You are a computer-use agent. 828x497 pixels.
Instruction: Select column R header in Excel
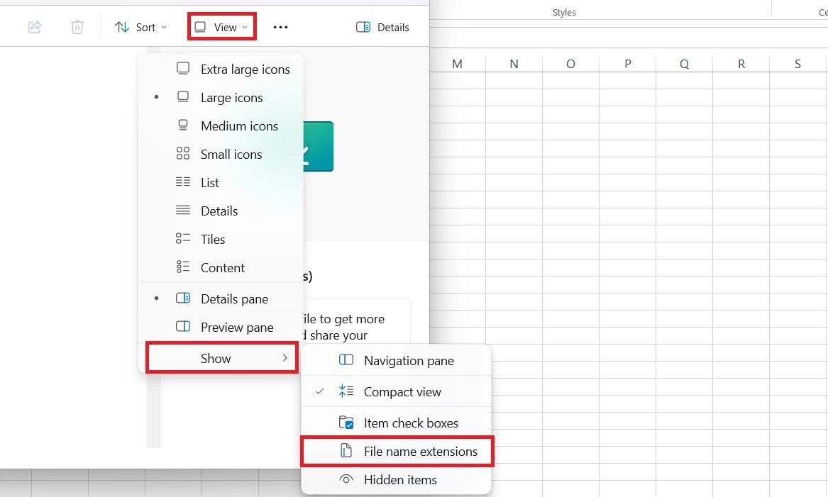(741, 64)
